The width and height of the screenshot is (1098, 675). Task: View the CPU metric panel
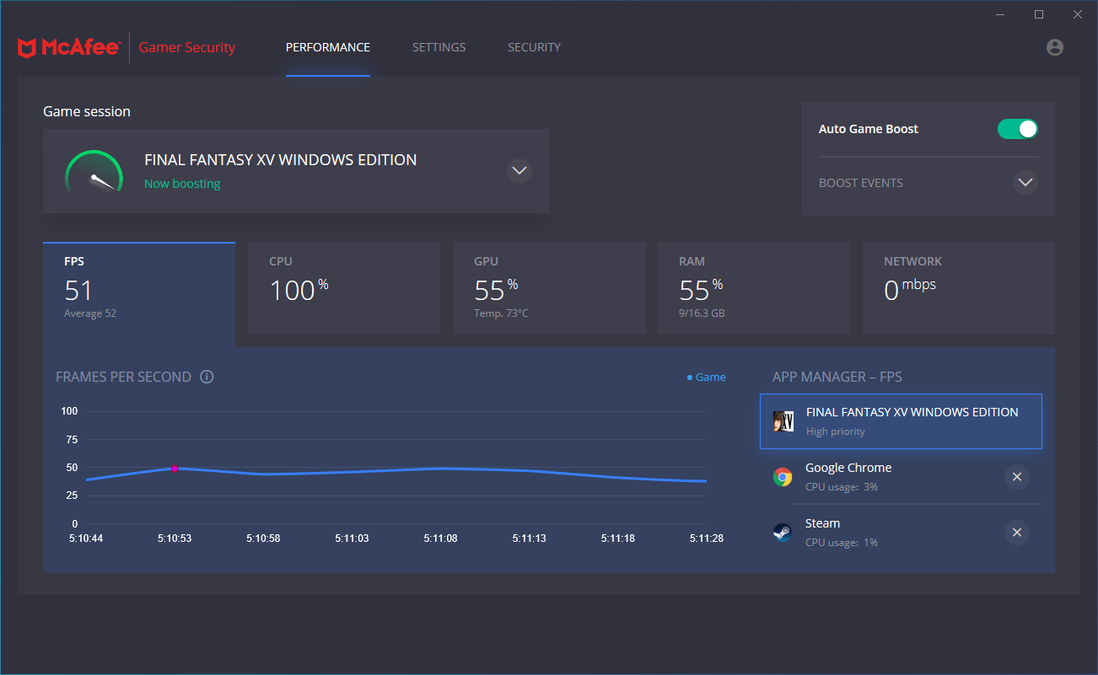343,287
